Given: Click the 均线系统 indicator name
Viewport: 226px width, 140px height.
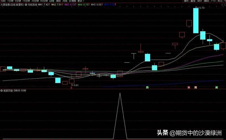Looking at the screenshot, I should tap(32, 5).
